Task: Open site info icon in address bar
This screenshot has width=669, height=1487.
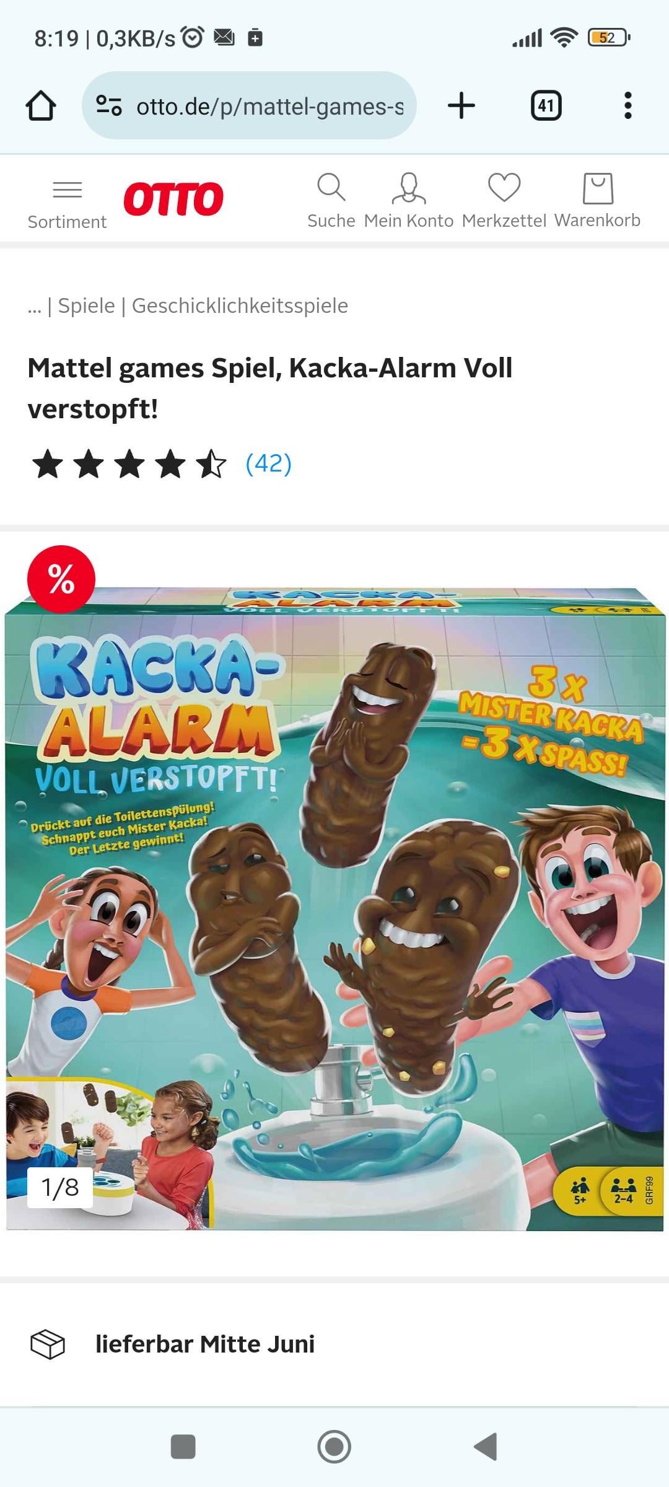Action: click(x=109, y=106)
